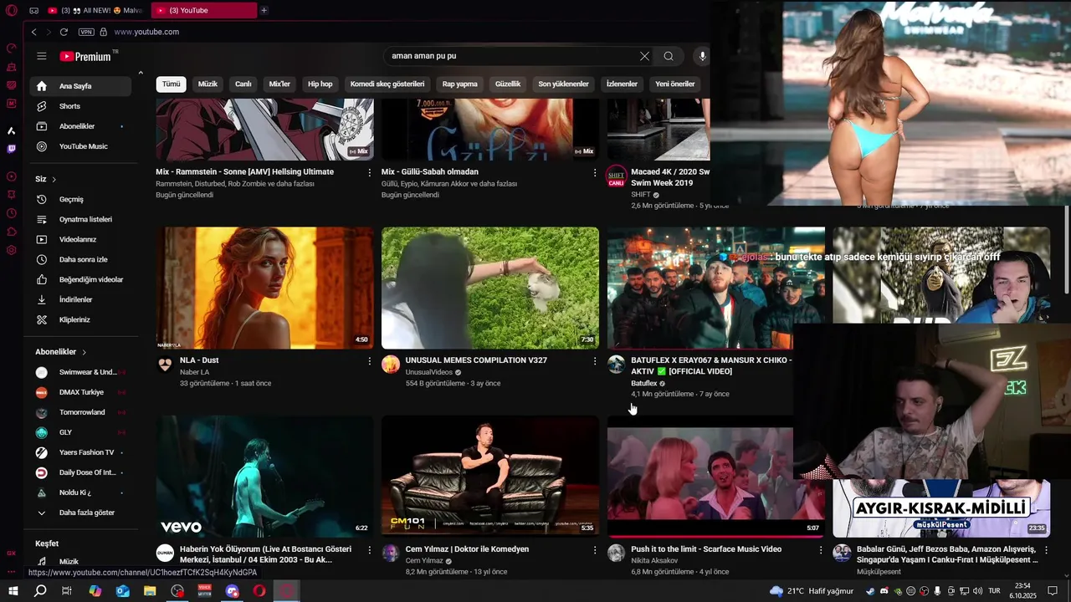
Task: Open options menu for Rammstein Sonne mix
Action: click(x=369, y=172)
